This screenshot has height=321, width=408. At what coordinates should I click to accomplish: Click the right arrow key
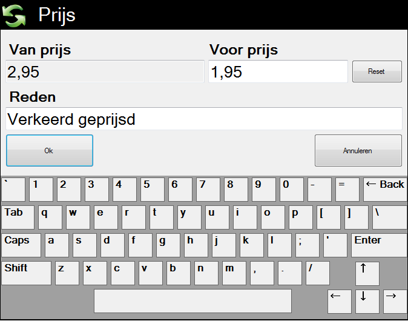pos(395,301)
